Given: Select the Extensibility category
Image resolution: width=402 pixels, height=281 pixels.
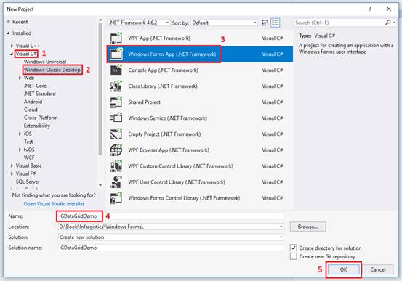Looking at the screenshot, I should (37, 126).
